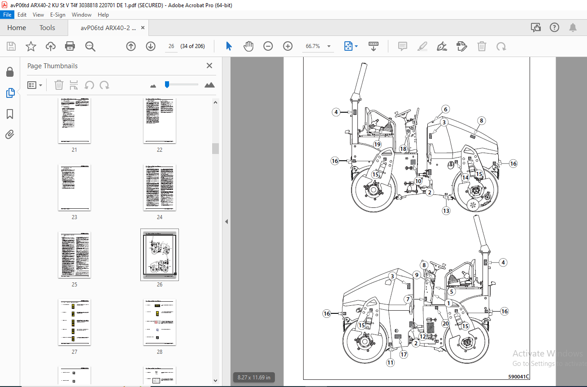Reduce thumbnail size small mountains icon
Viewport: 587px width, 387px height.
click(153, 85)
